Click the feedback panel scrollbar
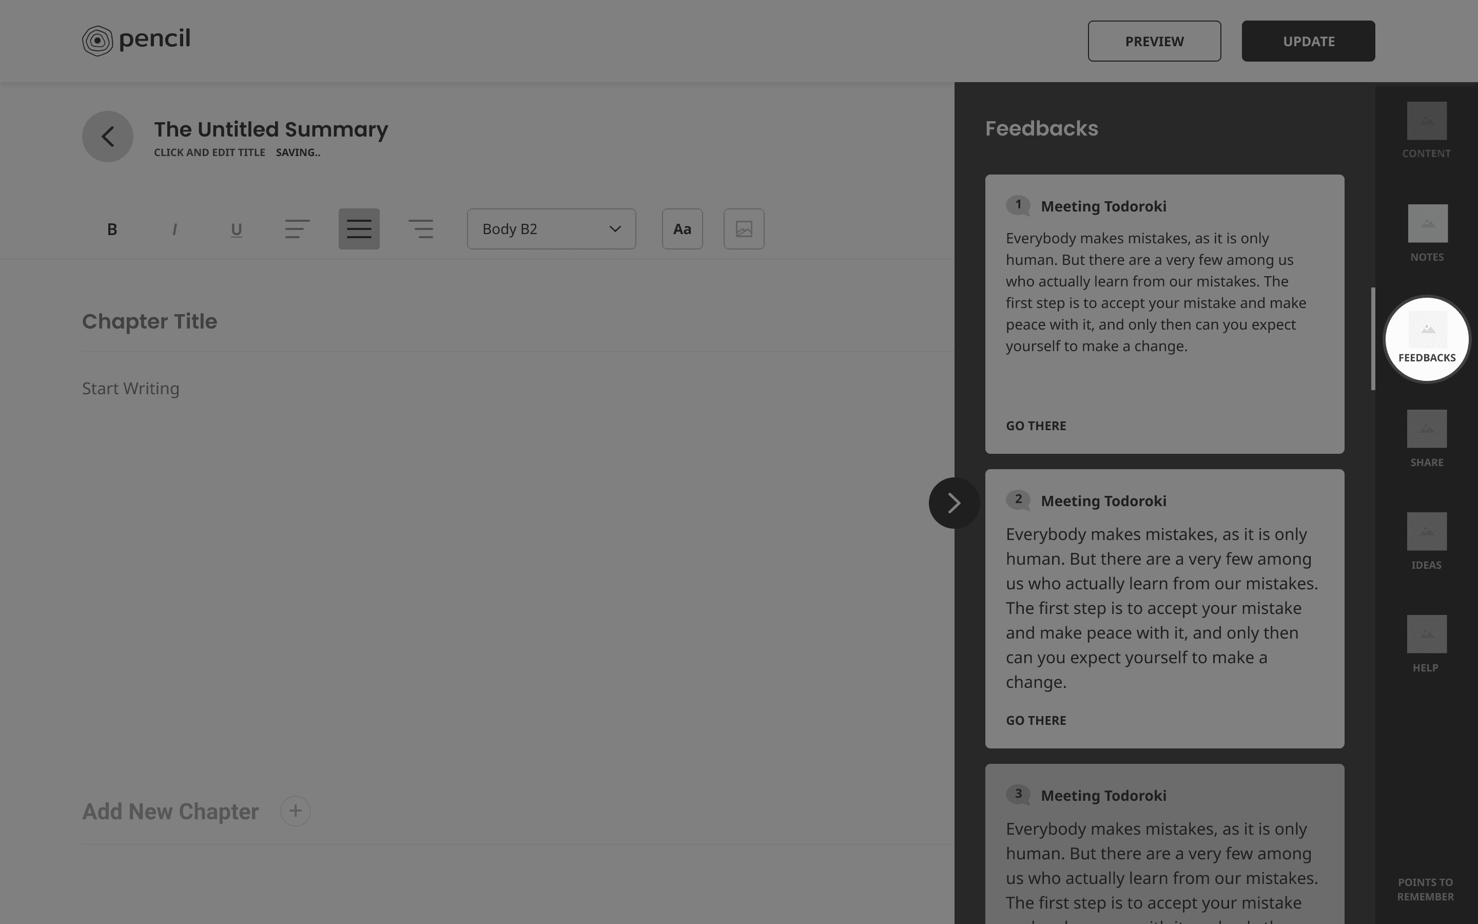1478x924 pixels. click(x=1373, y=339)
